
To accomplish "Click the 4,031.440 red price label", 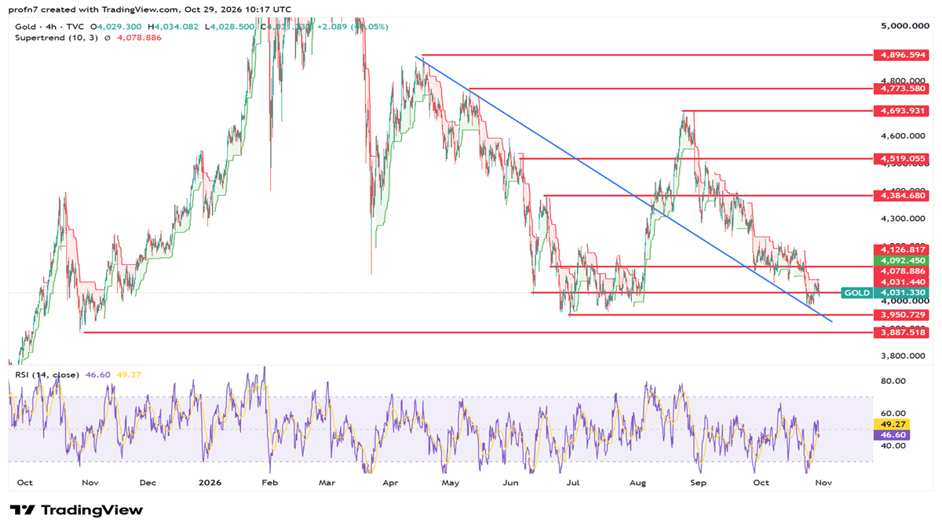I will [x=901, y=281].
